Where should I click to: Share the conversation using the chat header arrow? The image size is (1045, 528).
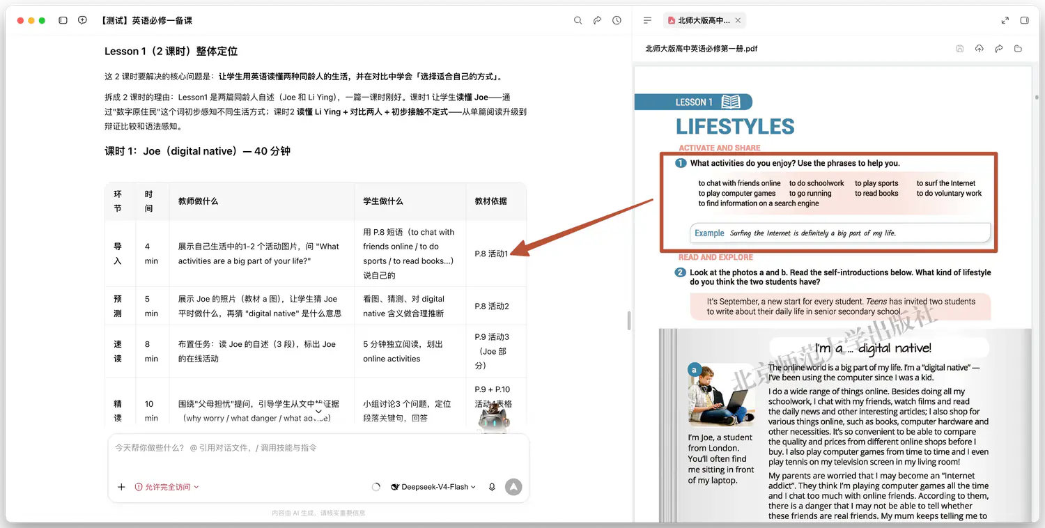597,21
